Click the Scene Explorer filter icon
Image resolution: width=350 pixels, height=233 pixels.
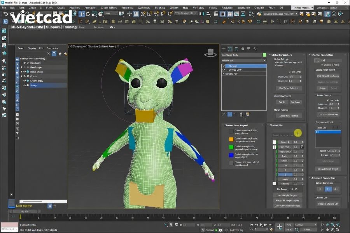pyautogui.click(x=54, y=54)
